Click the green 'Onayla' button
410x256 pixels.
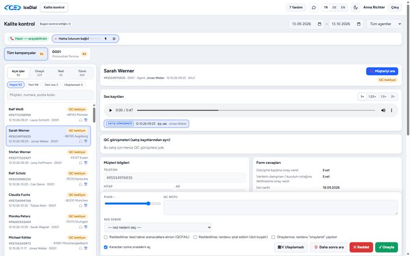click(387, 247)
